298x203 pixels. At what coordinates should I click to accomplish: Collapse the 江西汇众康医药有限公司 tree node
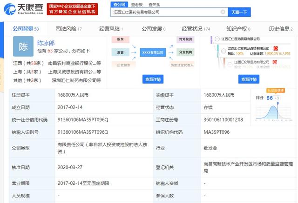230,65
